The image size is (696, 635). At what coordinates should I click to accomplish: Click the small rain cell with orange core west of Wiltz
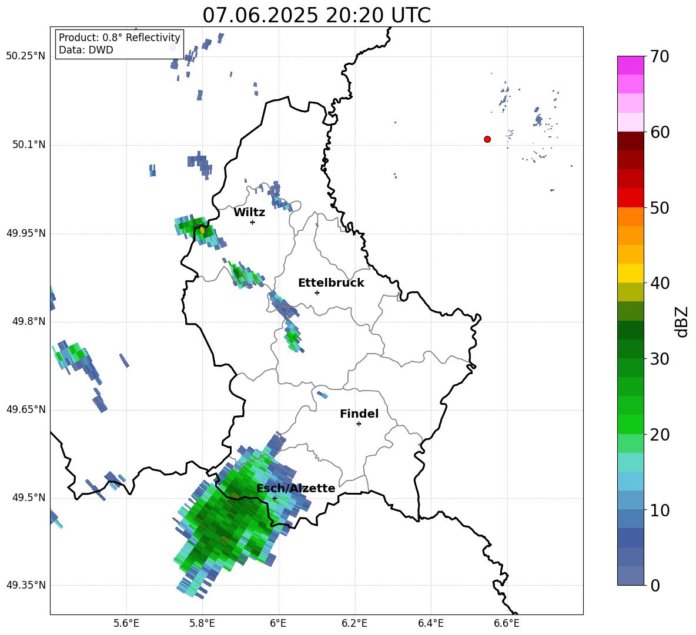[x=200, y=231]
